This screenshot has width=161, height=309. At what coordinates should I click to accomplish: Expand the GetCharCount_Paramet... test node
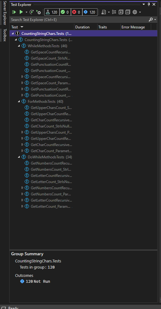coord(22,151)
